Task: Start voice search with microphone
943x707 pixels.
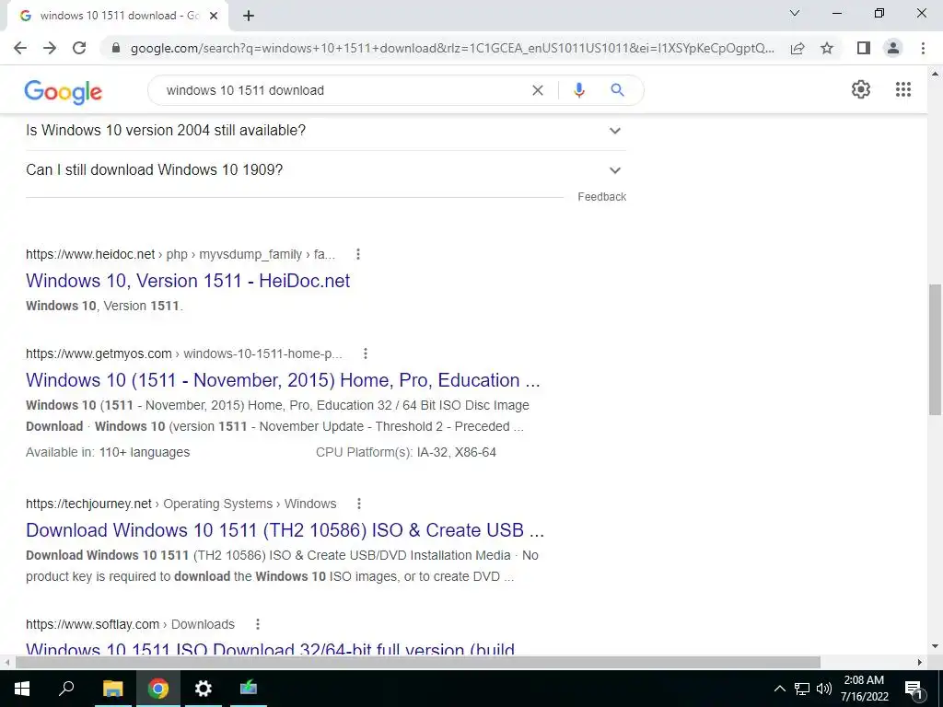Action: click(578, 90)
